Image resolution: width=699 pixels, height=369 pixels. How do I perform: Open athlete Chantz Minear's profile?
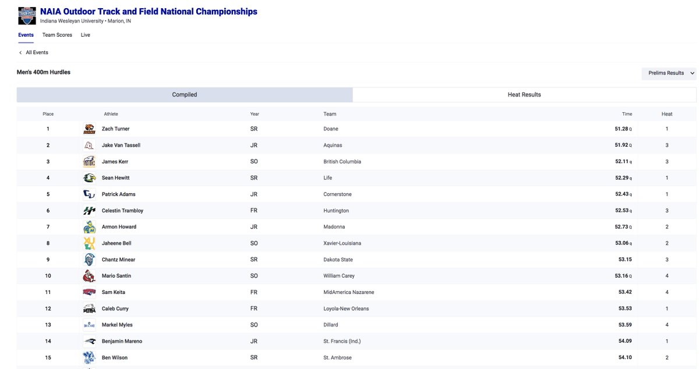(x=118, y=260)
